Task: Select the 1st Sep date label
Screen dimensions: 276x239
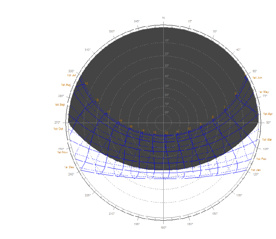Action: (60, 104)
